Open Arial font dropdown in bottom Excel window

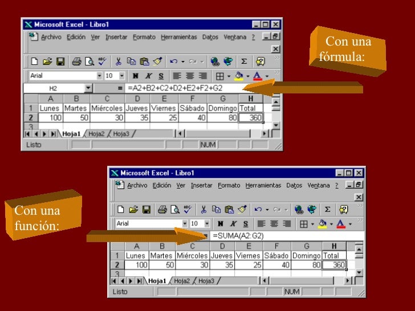[x=185, y=224]
